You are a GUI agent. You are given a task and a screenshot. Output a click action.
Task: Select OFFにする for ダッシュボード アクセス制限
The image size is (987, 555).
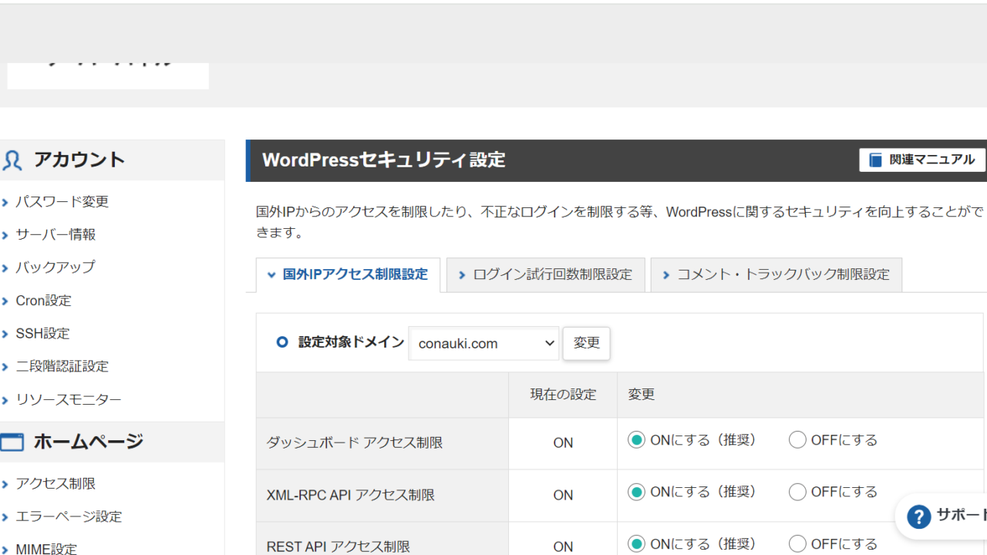797,440
